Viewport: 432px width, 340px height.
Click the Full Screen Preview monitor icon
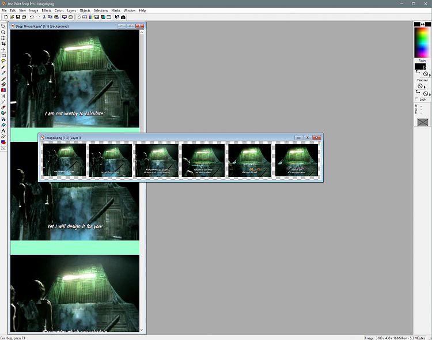(65, 17)
